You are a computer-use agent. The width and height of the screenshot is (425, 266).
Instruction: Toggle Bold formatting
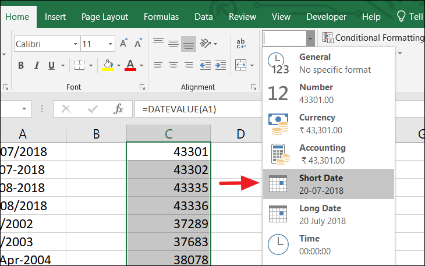click(20, 65)
